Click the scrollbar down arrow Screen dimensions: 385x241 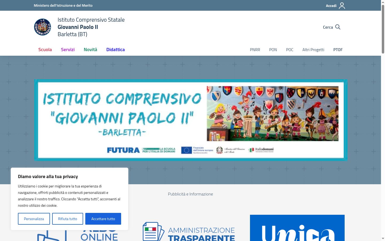click(x=383, y=238)
